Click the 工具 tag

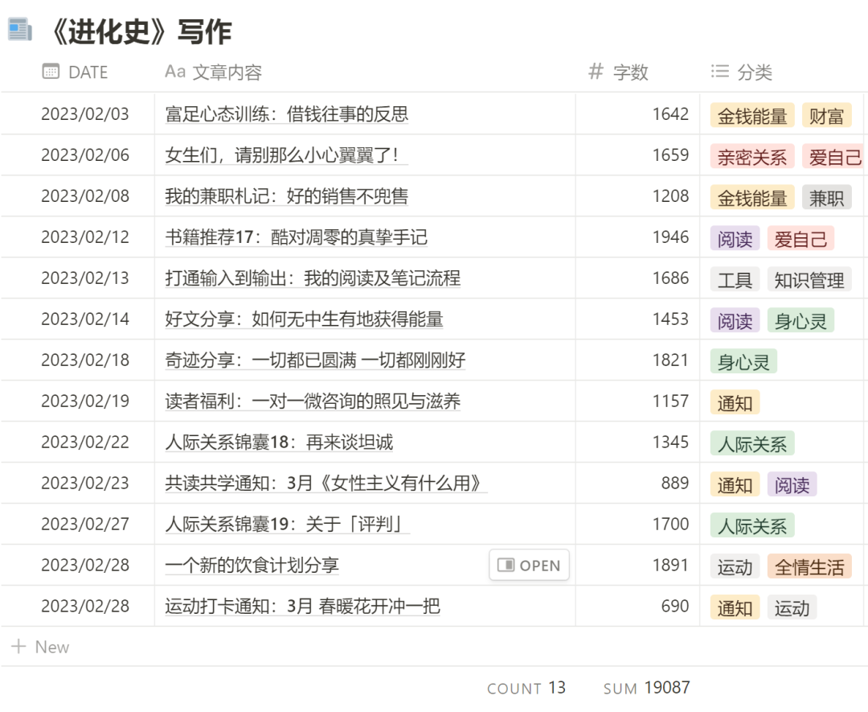(x=735, y=280)
